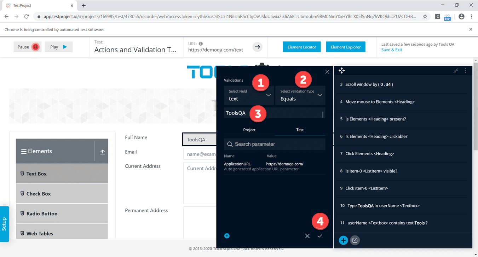Select the ApplicationURL parameter row

(x=275, y=166)
